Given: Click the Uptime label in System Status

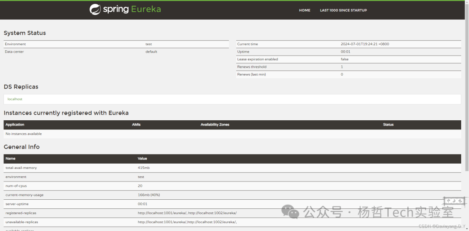Looking at the screenshot, I should pyautogui.click(x=243, y=52).
